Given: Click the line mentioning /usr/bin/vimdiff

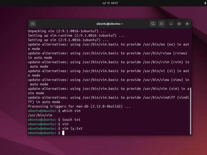Looking at the screenshot, I should [108, 98].
